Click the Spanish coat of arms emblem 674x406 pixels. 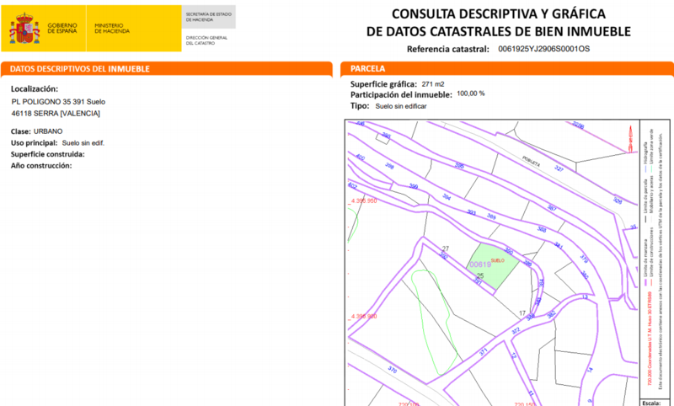[x=23, y=29]
